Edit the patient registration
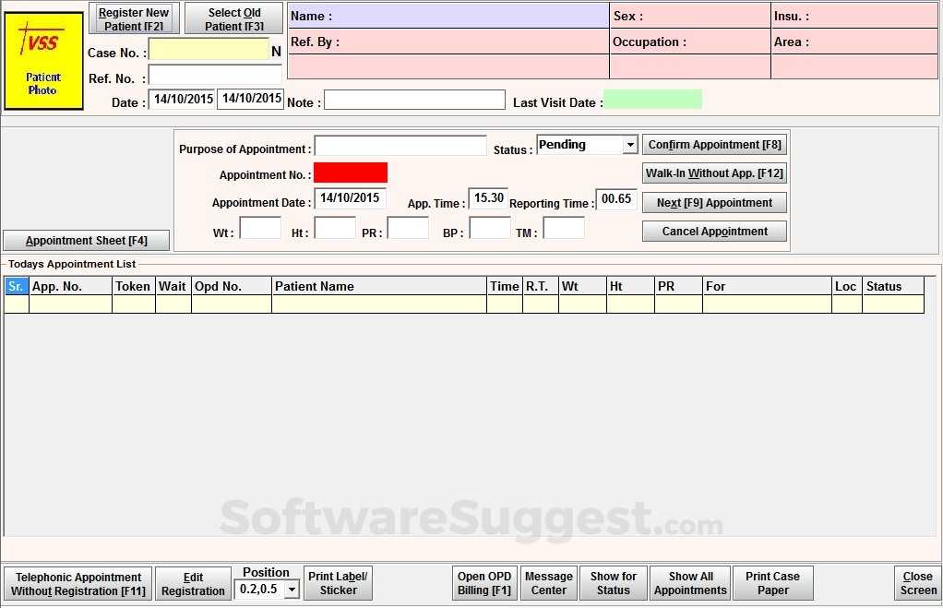 point(193,582)
